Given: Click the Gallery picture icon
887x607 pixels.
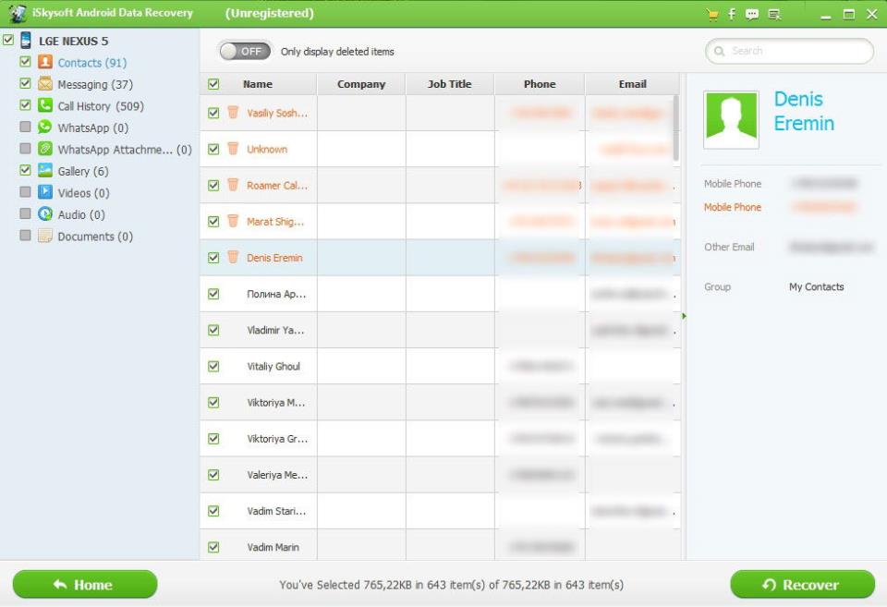Looking at the screenshot, I should (x=45, y=171).
